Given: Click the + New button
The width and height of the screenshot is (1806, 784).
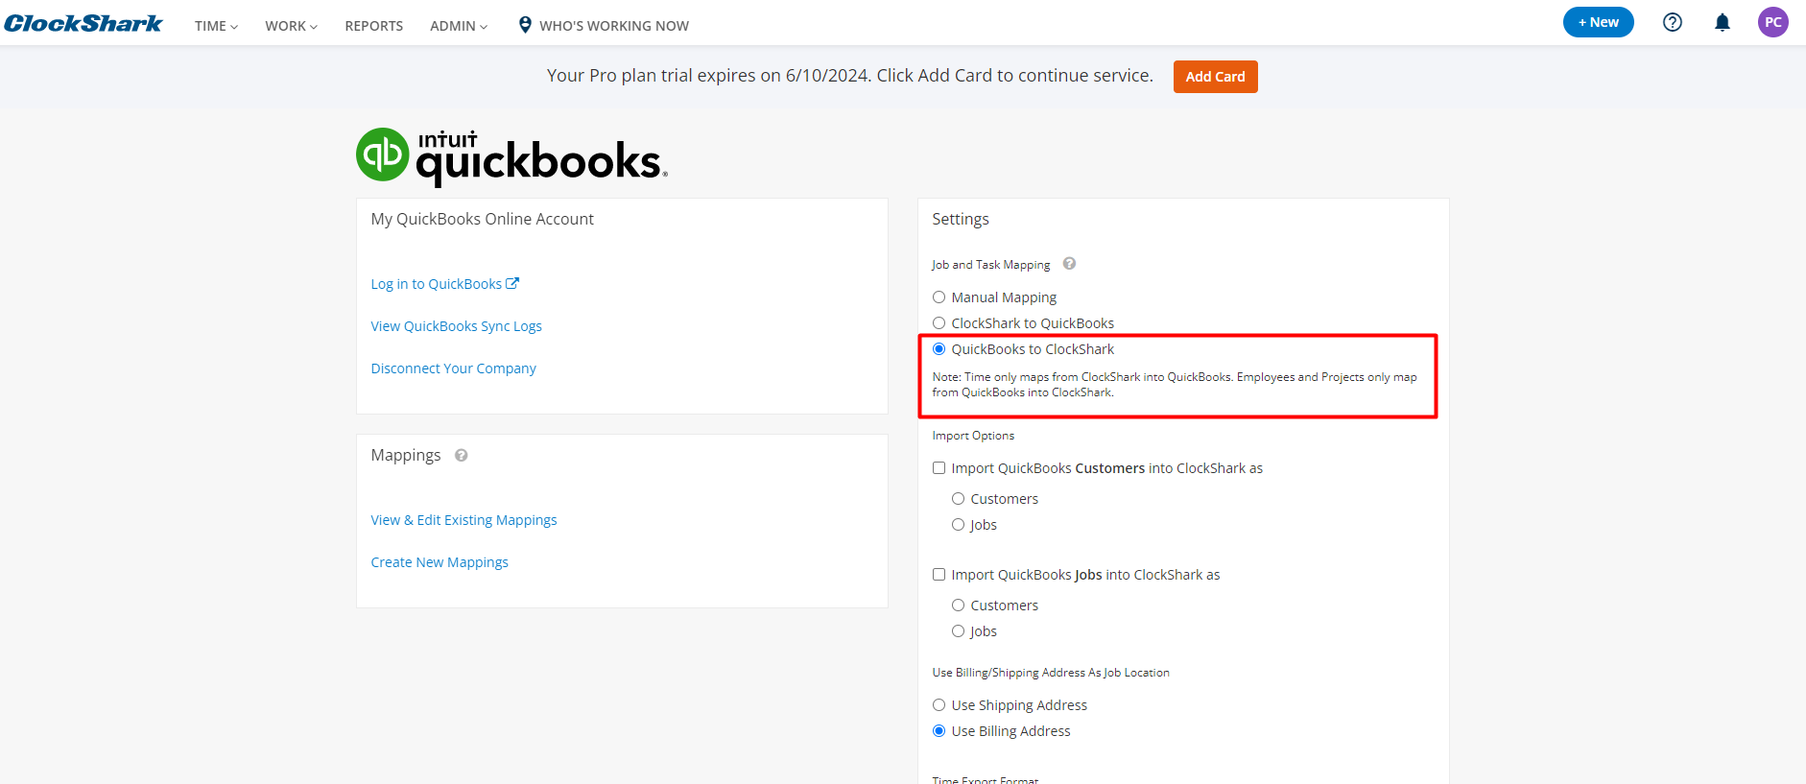Looking at the screenshot, I should tap(1599, 22).
